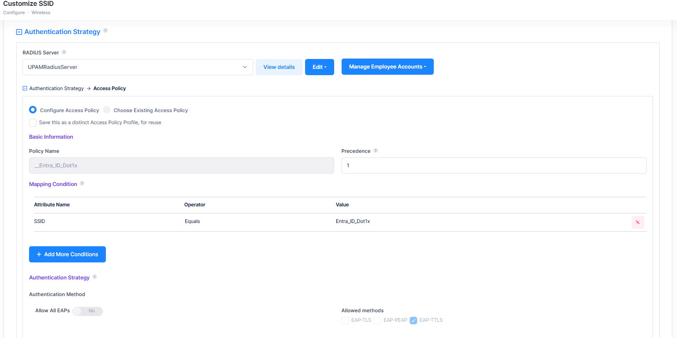677x338 pixels.
Task: Collapse the Access Policy subsection icon
Action: pyautogui.click(x=25, y=88)
